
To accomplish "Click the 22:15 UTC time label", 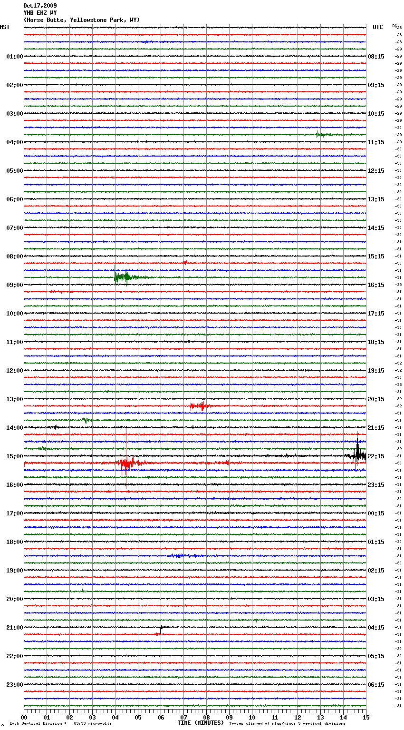I will [376, 456].
